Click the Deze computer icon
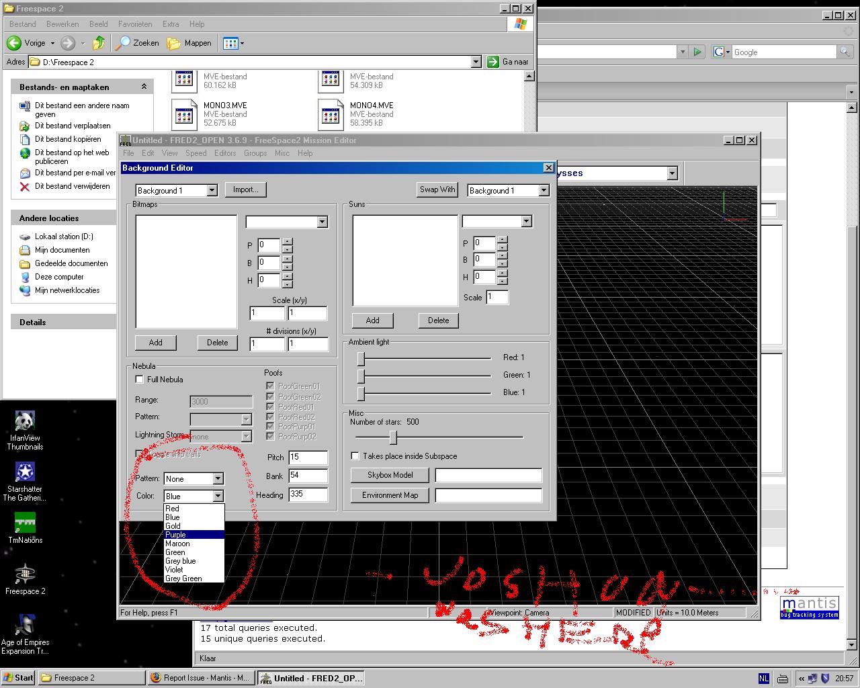This screenshot has width=860, height=688. [x=25, y=277]
